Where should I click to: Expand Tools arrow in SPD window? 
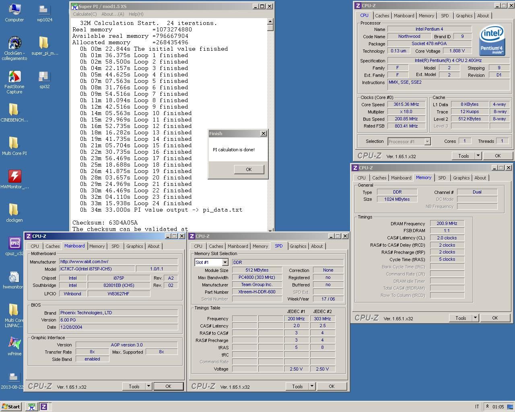312,386
